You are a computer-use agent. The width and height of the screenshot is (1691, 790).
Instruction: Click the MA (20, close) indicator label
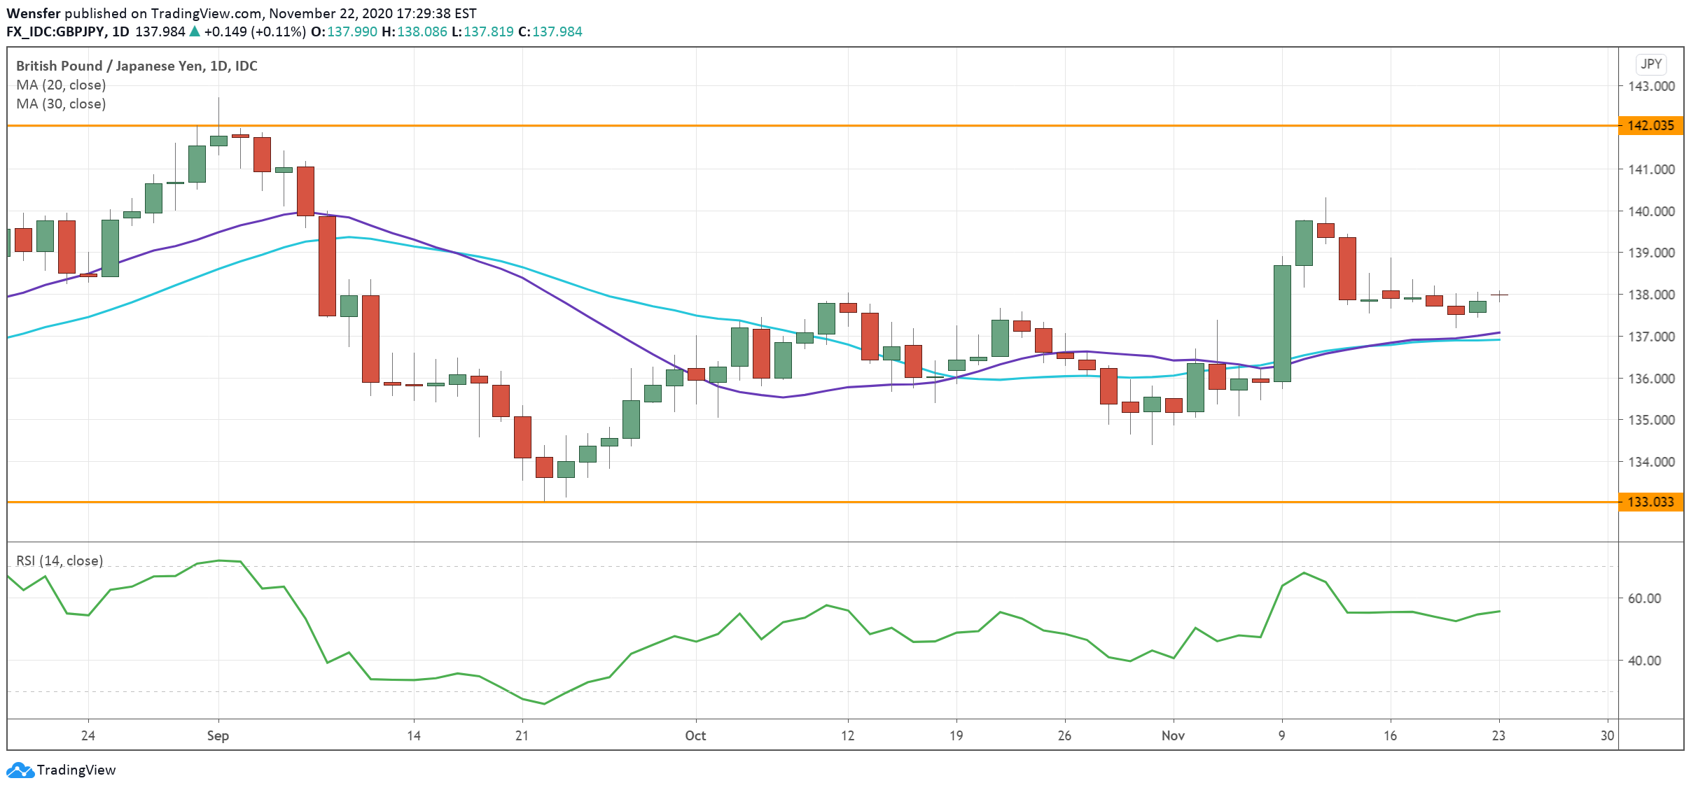pos(61,85)
